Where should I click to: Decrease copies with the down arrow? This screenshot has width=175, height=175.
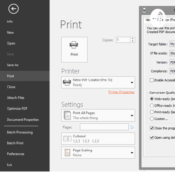coord(133,41)
